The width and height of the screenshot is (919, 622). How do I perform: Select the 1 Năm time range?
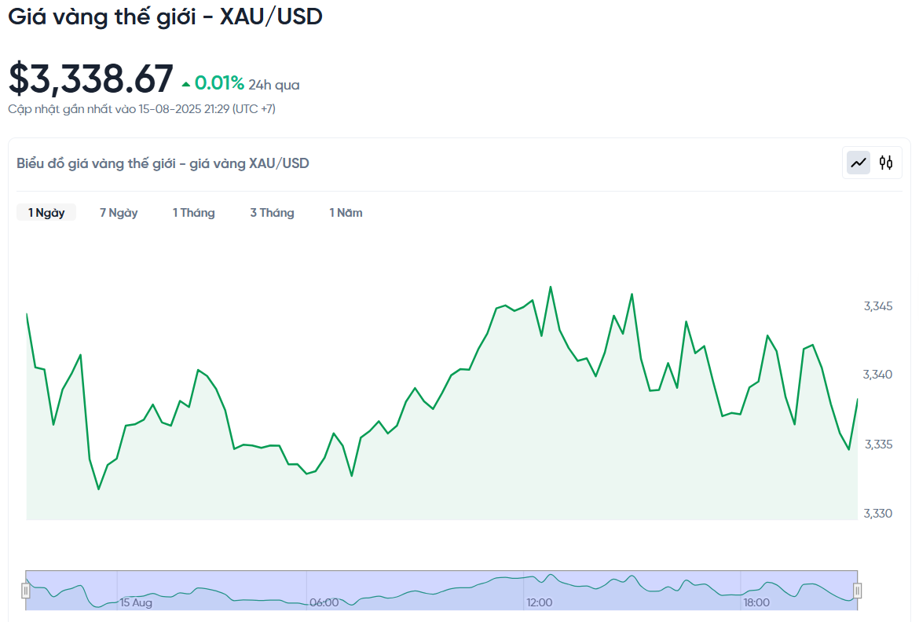coord(346,213)
